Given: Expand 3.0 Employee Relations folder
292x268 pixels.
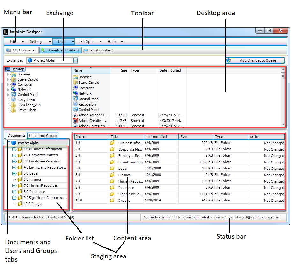Looking at the screenshot, I should pos(14,161).
